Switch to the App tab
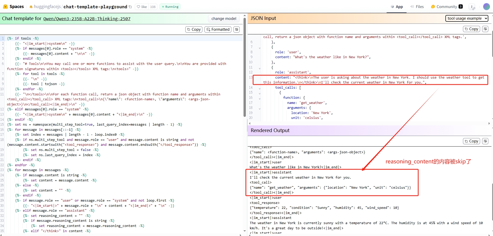The height and width of the screenshot is (236, 493). [x=397, y=7]
